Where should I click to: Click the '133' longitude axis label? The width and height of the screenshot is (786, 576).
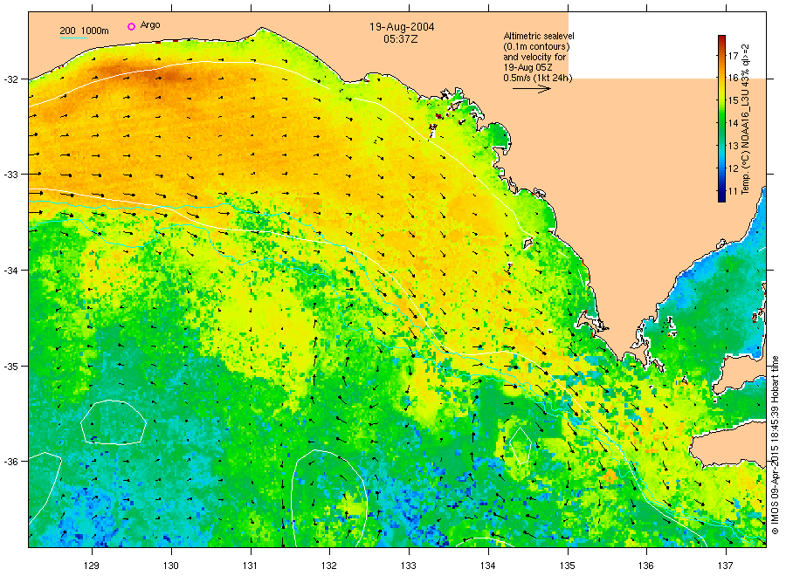point(409,566)
